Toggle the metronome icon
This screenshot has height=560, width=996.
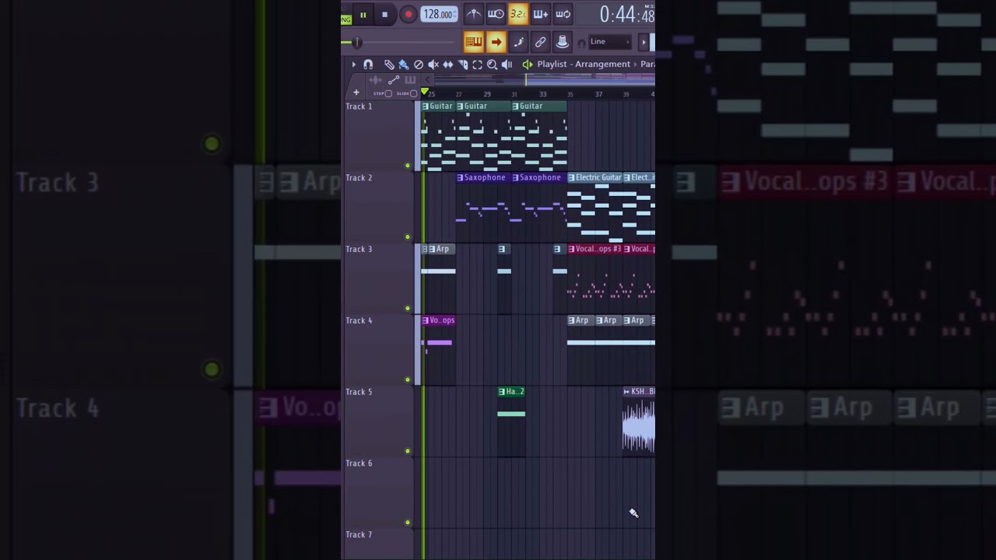tap(474, 14)
